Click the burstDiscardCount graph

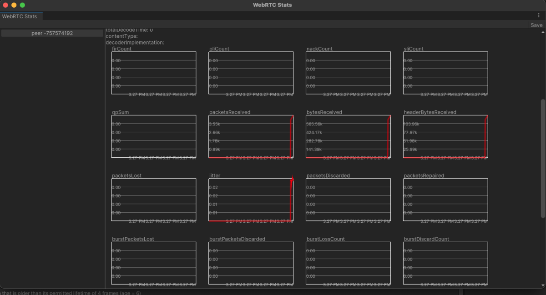point(446,263)
